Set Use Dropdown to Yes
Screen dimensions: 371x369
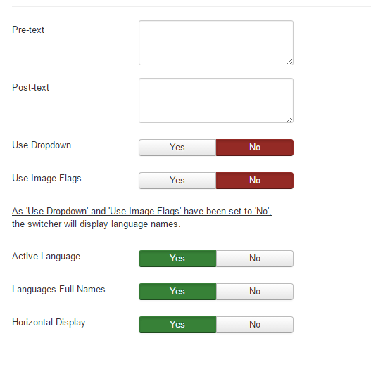[177, 148]
